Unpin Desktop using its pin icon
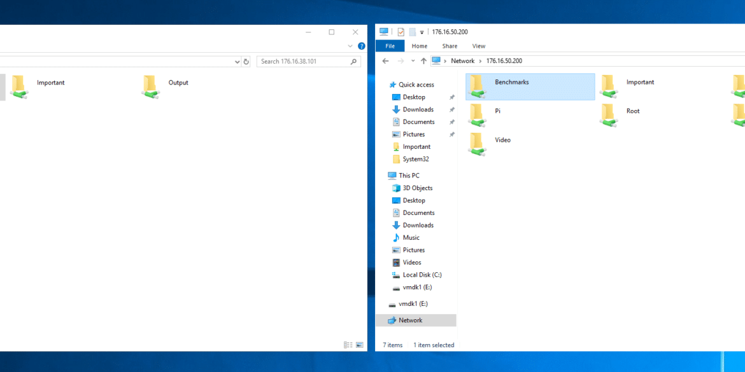The width and height of the screenshot is (745, 372). [x=452, y=97]
